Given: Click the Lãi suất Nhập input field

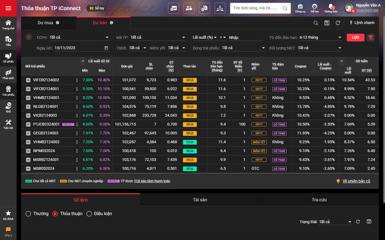Looking at the screenshot, I should (x=245, y=38).
